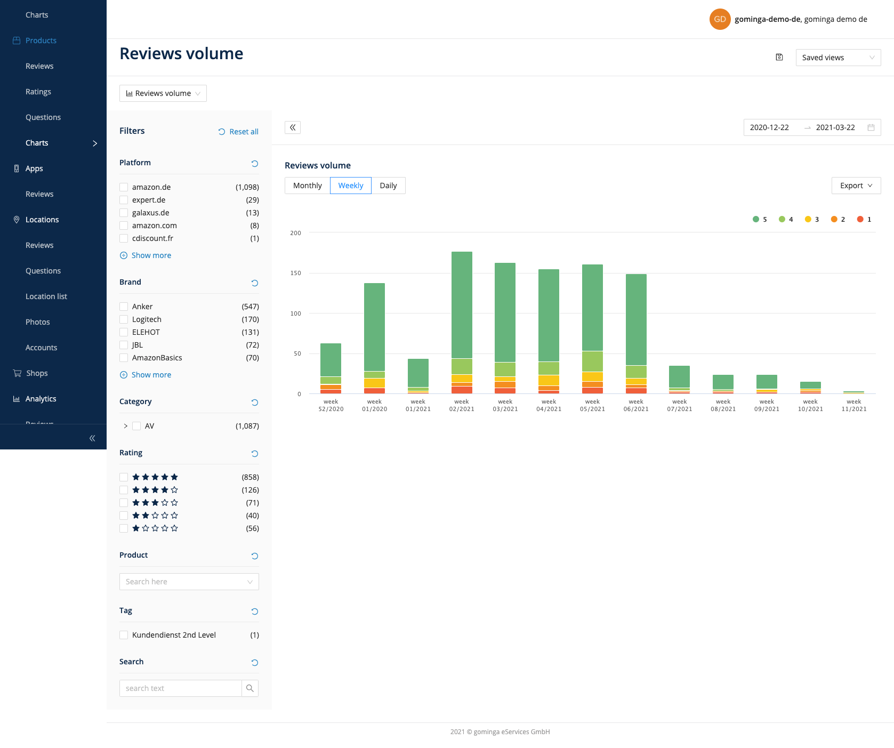
Task: Reset the Brand filter
Action: [x=254, y=283]
